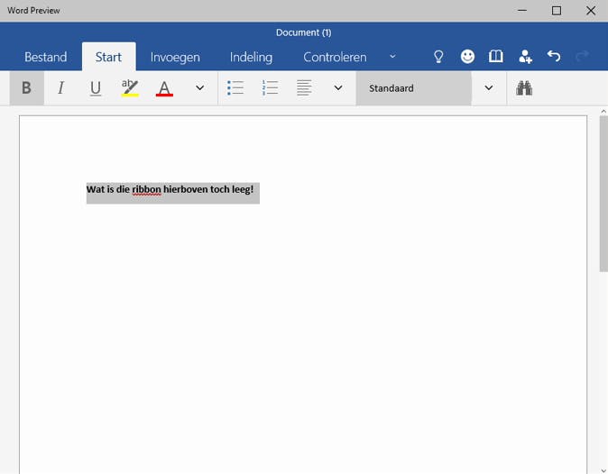The image size is (608, 474).
Task: Expand the styles gallery dropdown
Action: (489, 88)
